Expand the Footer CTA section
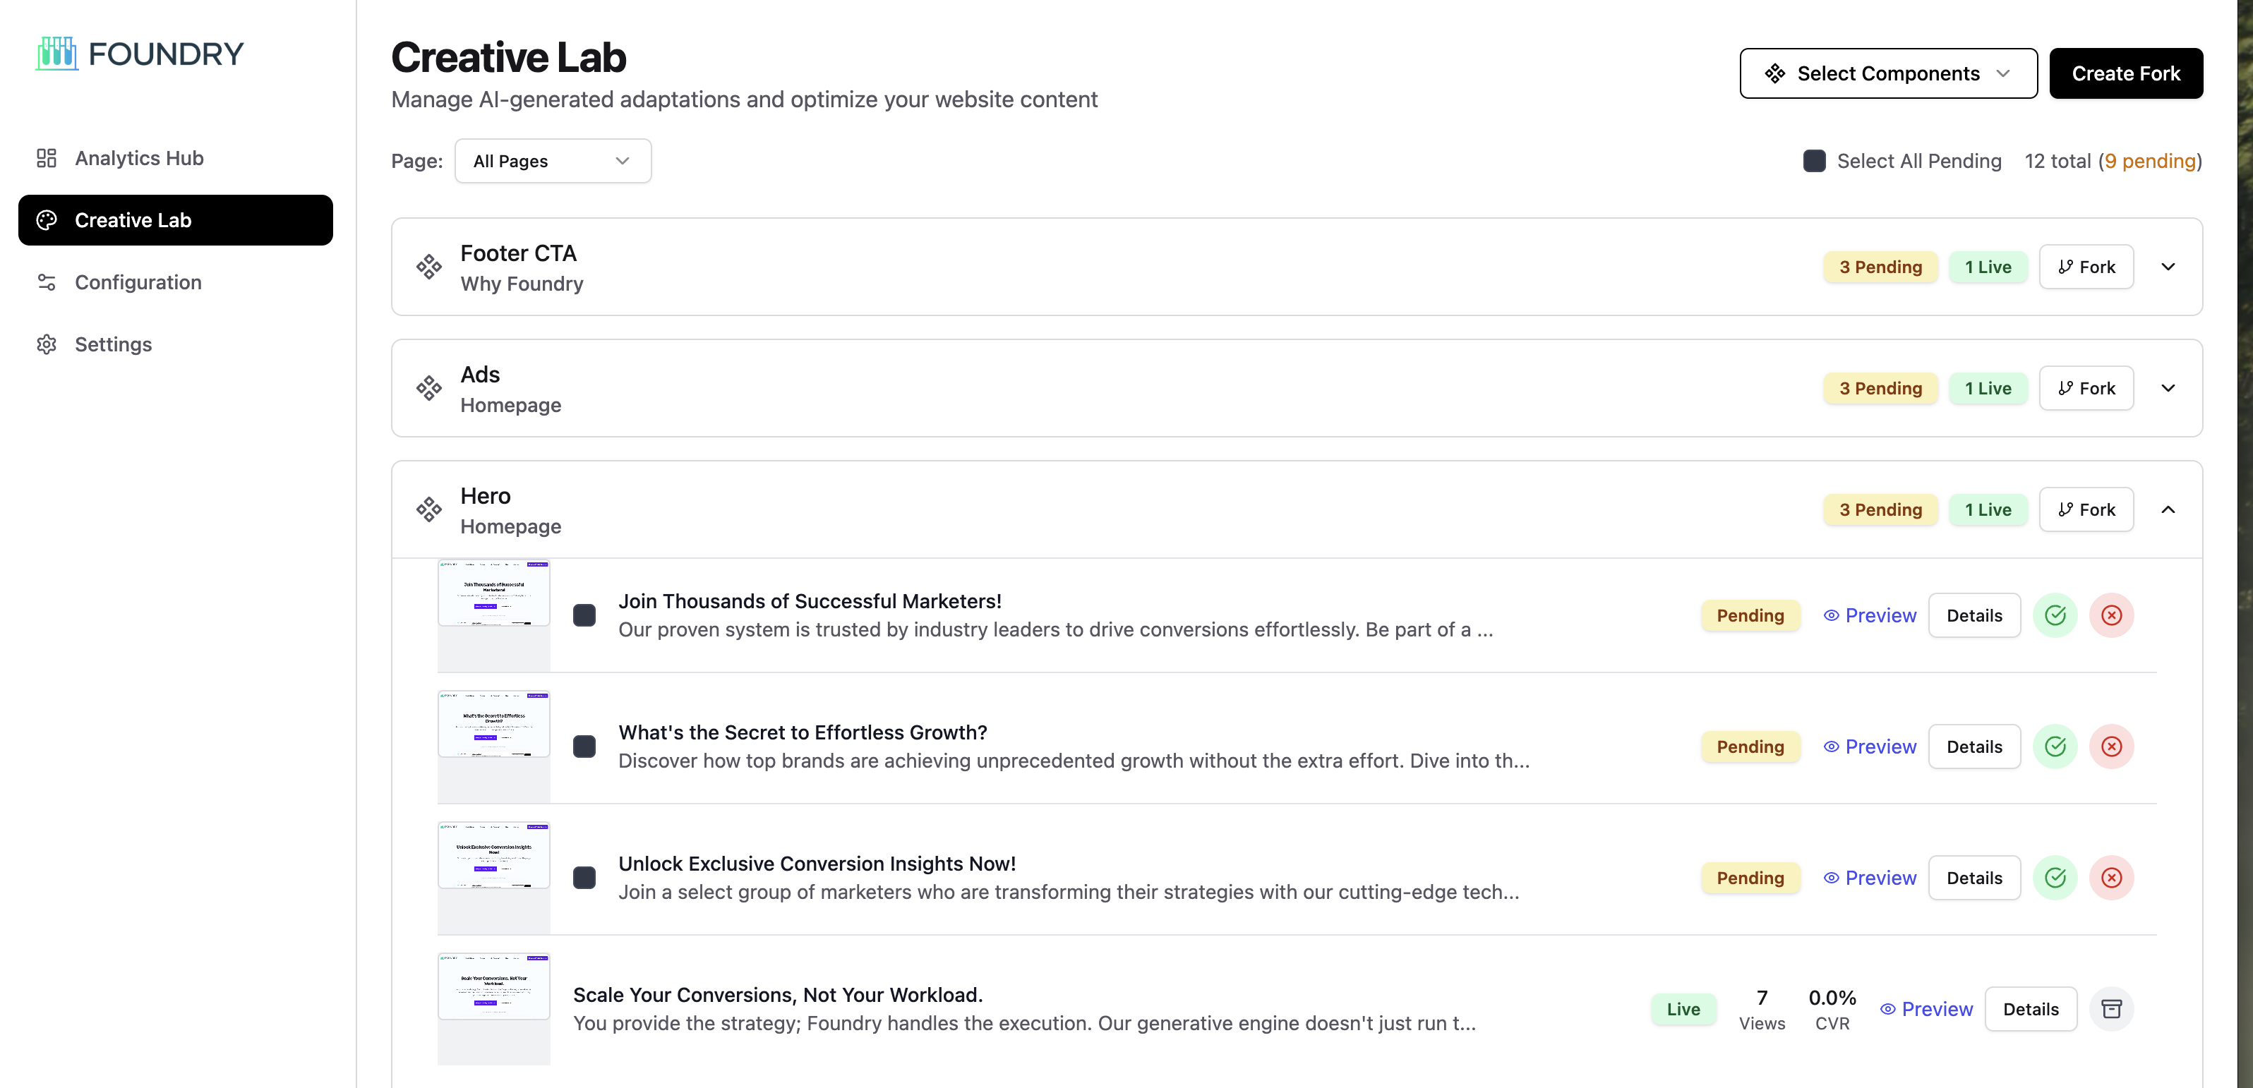Screen dimensions: 2253x1088 click(2168, 267)
